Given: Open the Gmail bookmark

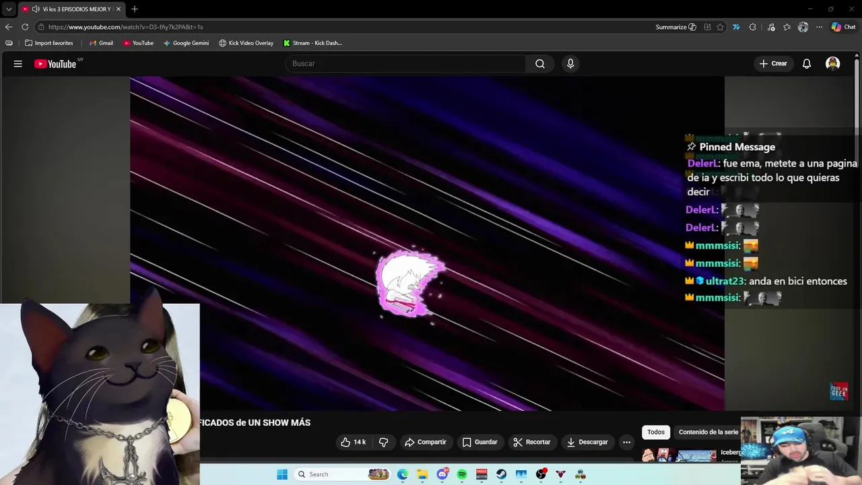Looking at the screenshot, I should (x=101, y=43).
